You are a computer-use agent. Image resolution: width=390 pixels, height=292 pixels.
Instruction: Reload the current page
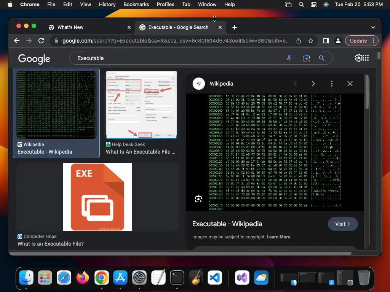(41, 41)
